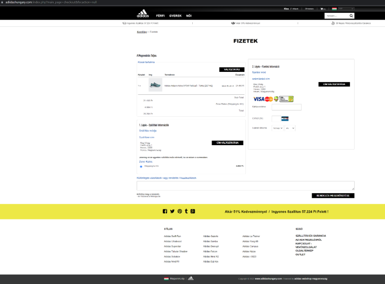This screenshot has height=284, width=385.
Task: Open the Tumblr social icon
Action: pos(186,211)
